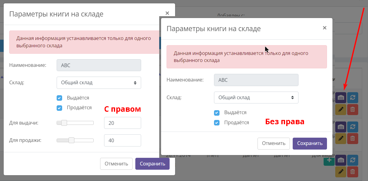
Task: Toggle 'Продаётся' checkbox in left dialog
Action: (x=59, y=108)
